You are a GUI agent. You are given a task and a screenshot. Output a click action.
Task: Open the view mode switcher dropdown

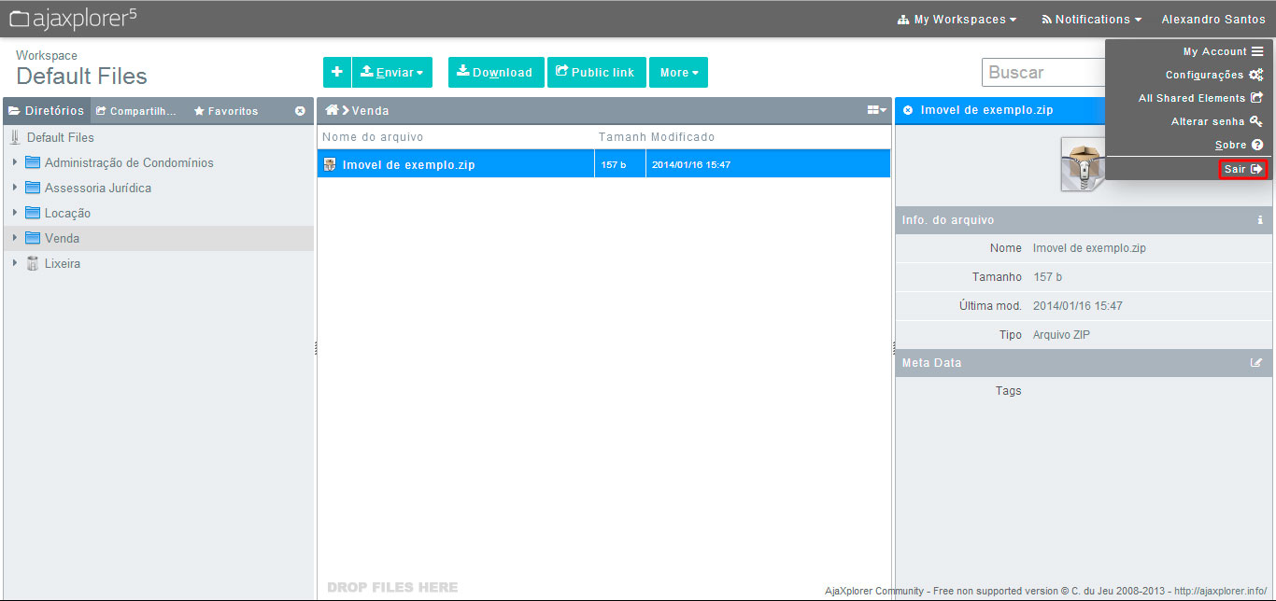(876, 110)
